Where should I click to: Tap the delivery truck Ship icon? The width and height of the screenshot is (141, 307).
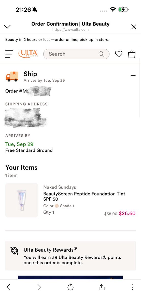point(12,76)
